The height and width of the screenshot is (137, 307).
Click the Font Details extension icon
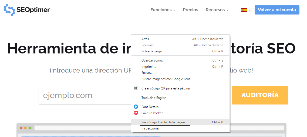[136, 107]
